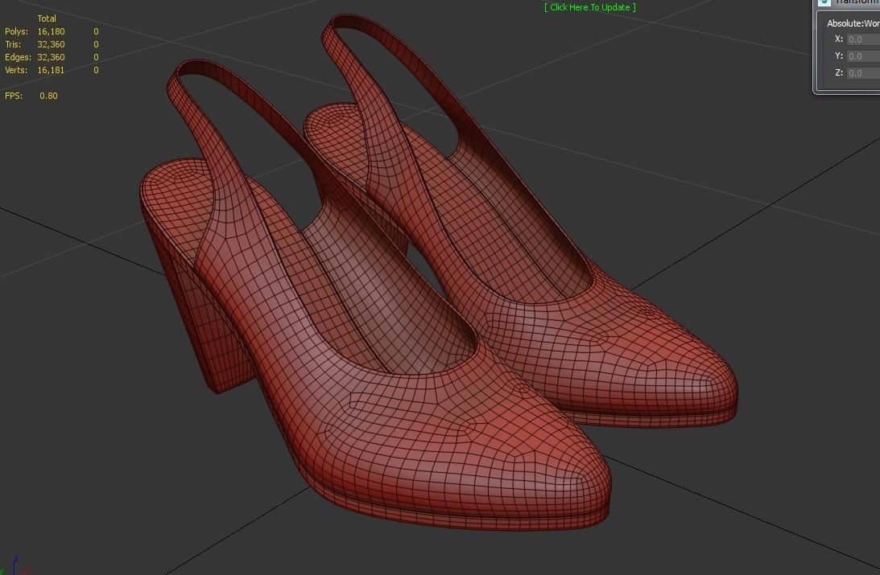880x575 pixels.
Task: Click the Z field in the Transform dialog
Action: 863,73
